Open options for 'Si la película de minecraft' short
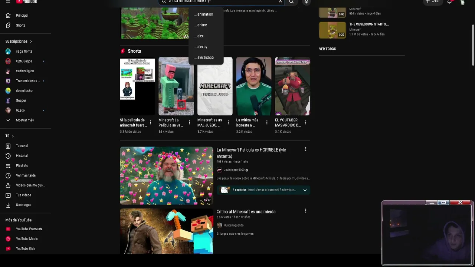 click(150, 122)
